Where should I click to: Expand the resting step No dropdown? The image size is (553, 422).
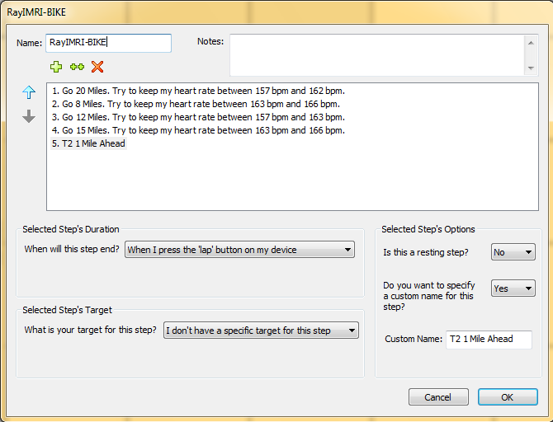click(513, 252)
